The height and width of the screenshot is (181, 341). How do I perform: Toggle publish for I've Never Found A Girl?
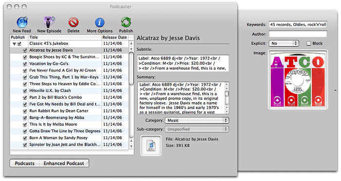coord(25,71)
